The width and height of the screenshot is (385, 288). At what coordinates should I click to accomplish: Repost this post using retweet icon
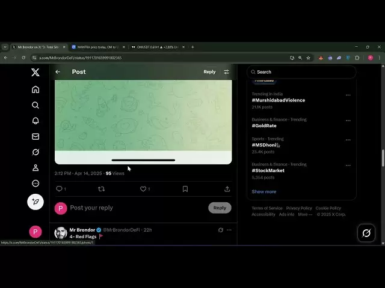(101, 189)
